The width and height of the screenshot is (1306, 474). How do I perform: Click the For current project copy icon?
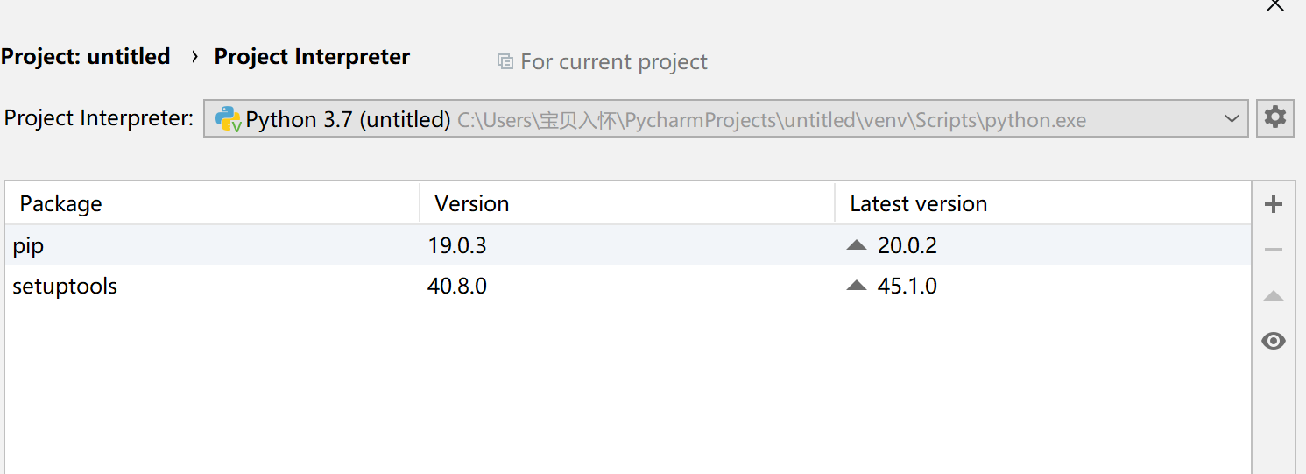point(505,61)
